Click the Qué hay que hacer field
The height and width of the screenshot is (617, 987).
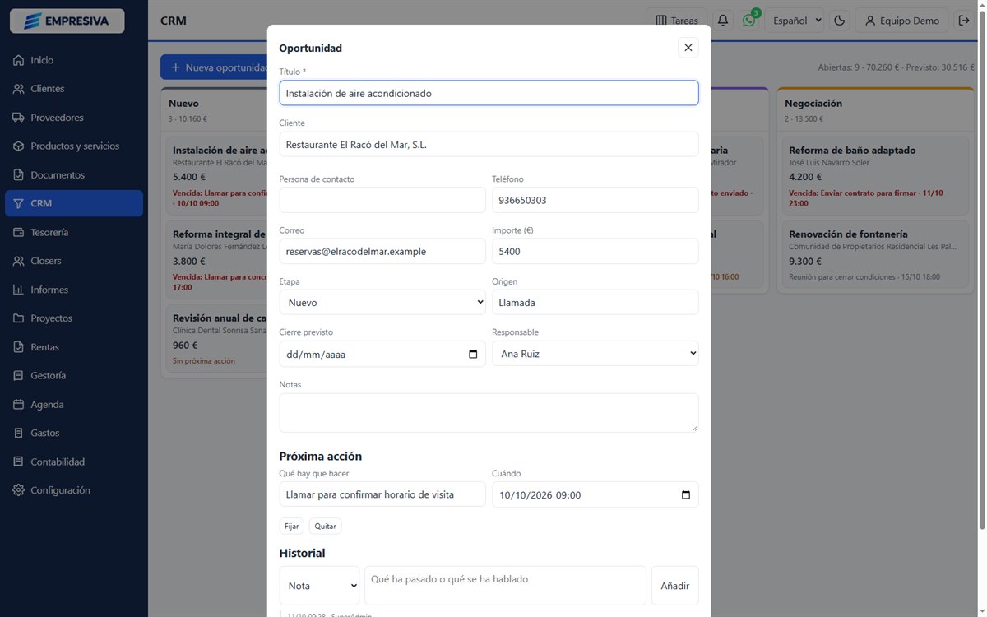382,494
